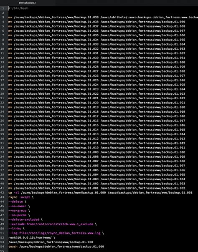
Task: Click the --delete option on line 44
Action: click(18, 202)
